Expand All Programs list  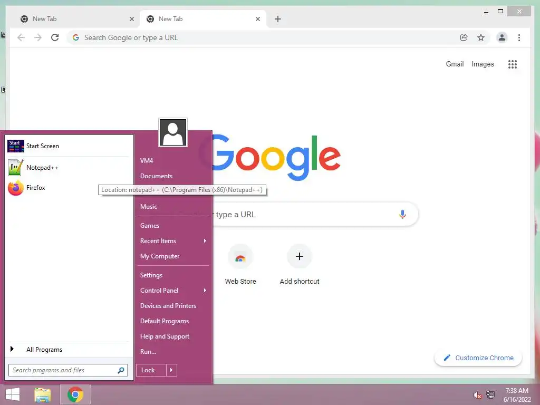[x=68, y=350]
